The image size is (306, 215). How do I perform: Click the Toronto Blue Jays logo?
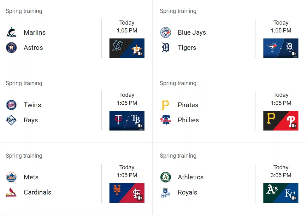(166, 32)
